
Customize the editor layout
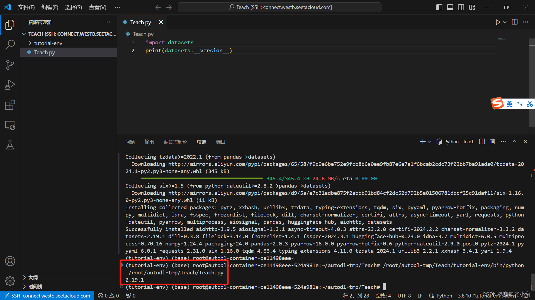(472, 7)
